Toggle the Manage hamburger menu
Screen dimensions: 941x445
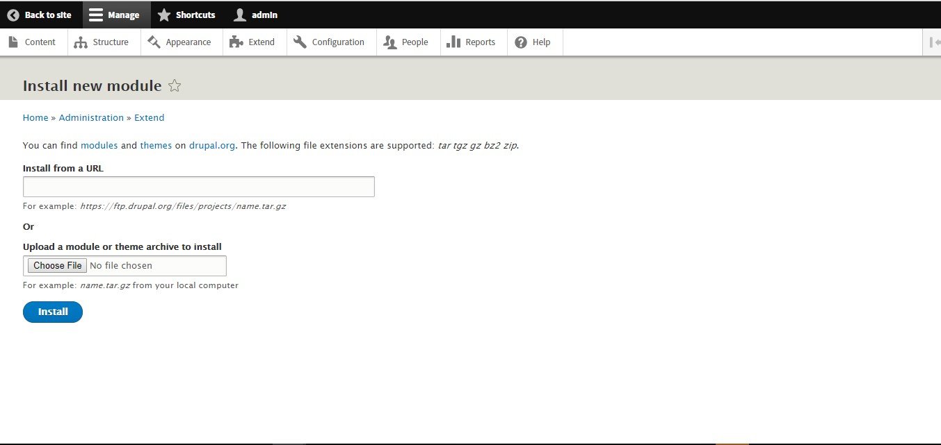97,15
